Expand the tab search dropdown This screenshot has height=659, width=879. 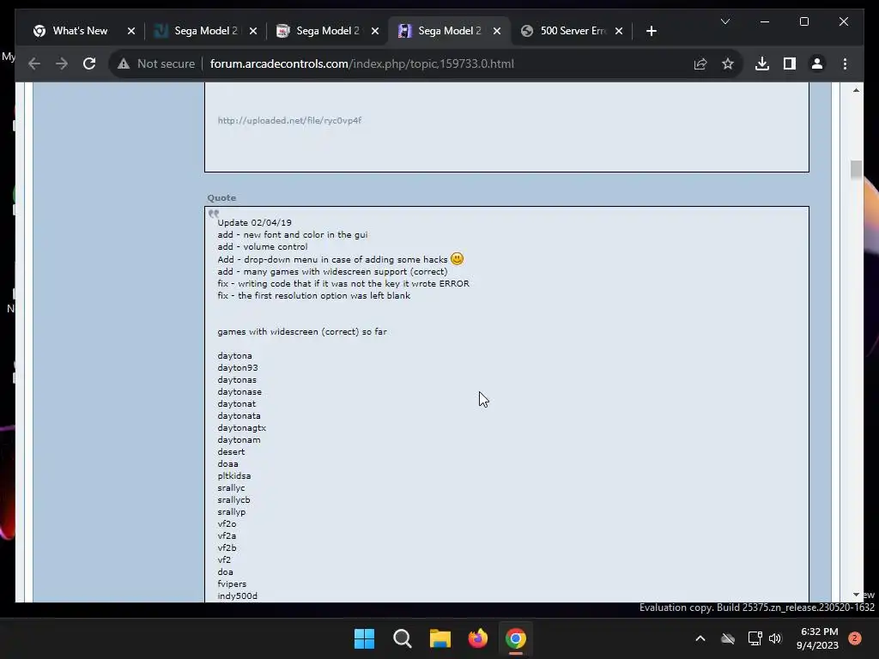tap(724, 21)
